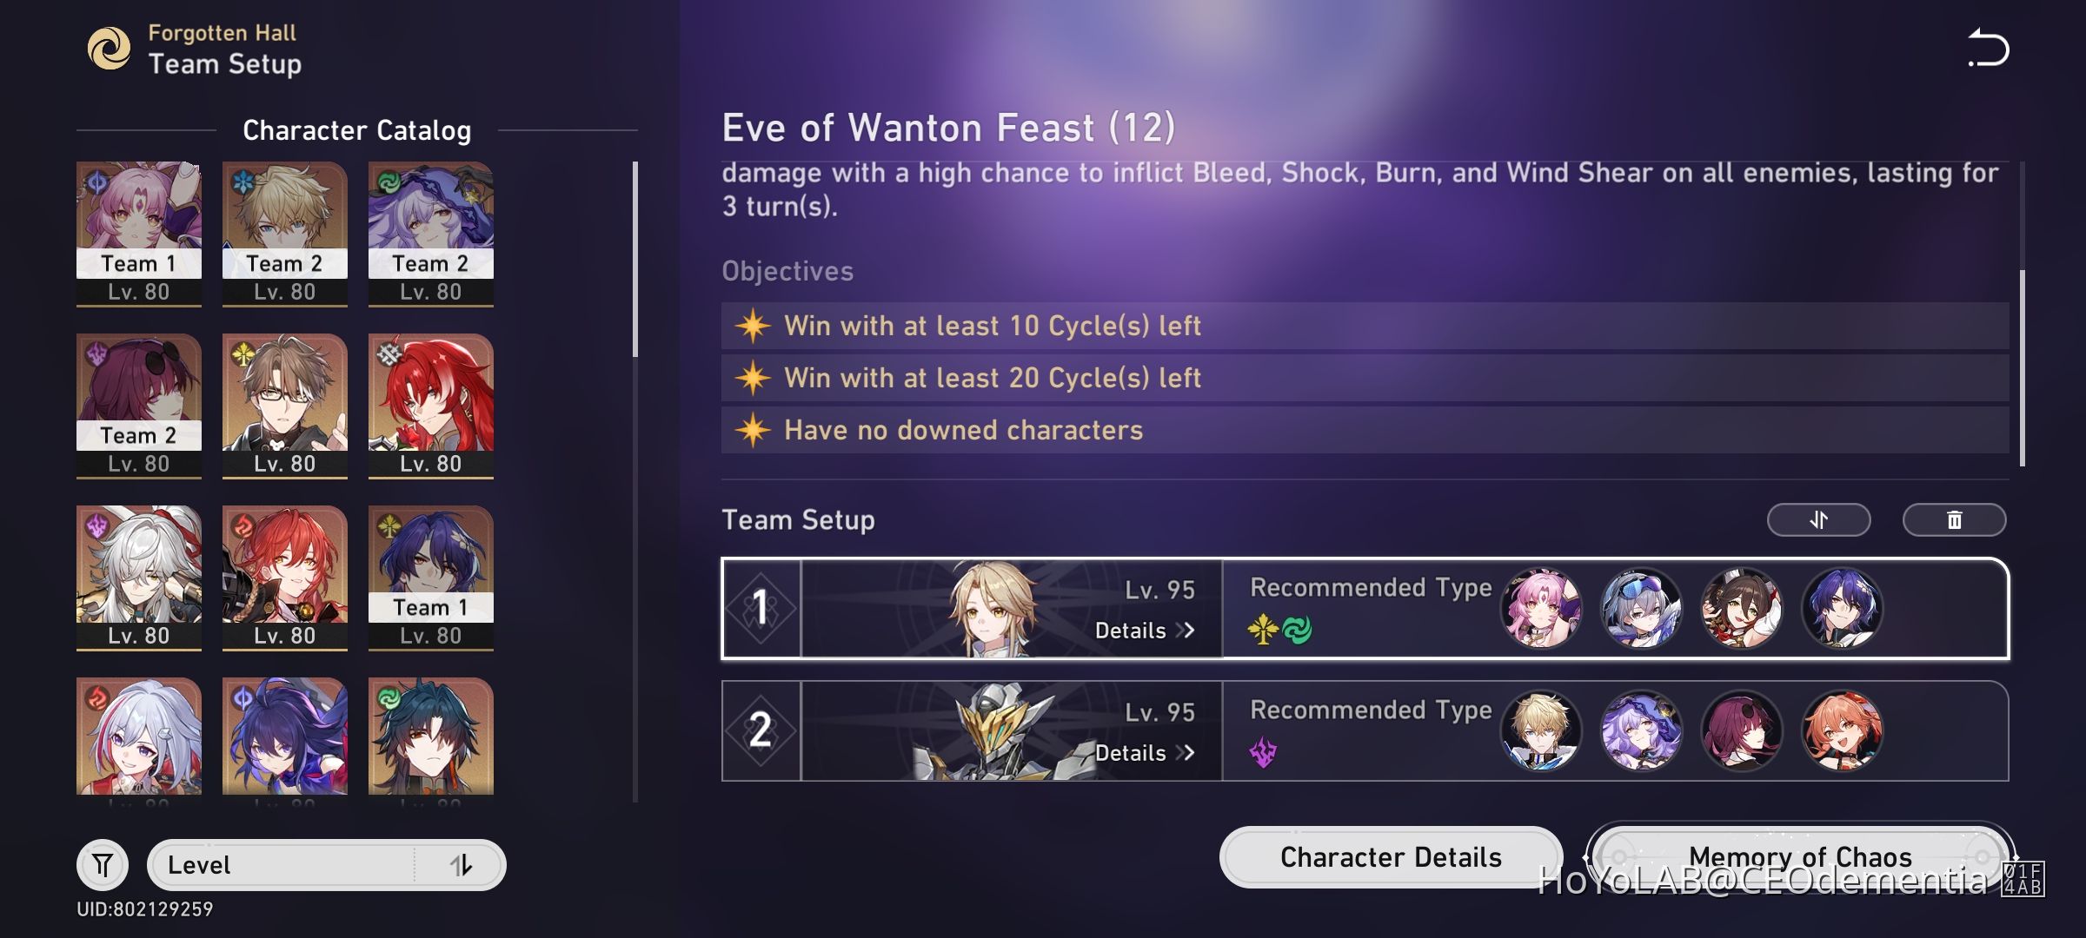Choose the white-haired character thumbnail in the catalog
Screen dimensions: 2086x938
[138, 576]
